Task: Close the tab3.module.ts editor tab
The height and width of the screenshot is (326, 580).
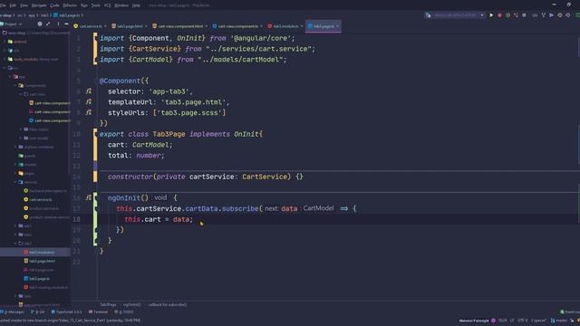Action: click(x=302, y=26)
